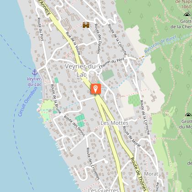Click the Veyrier-du-Lac anchor port icon
Viewport: 192px width, 192px height.
click(x=35, y=72)
